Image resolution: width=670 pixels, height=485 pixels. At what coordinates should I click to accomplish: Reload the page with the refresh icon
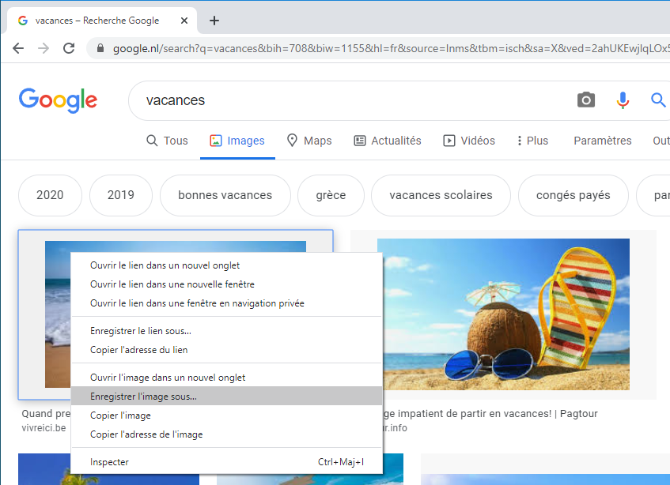point(69,48)
